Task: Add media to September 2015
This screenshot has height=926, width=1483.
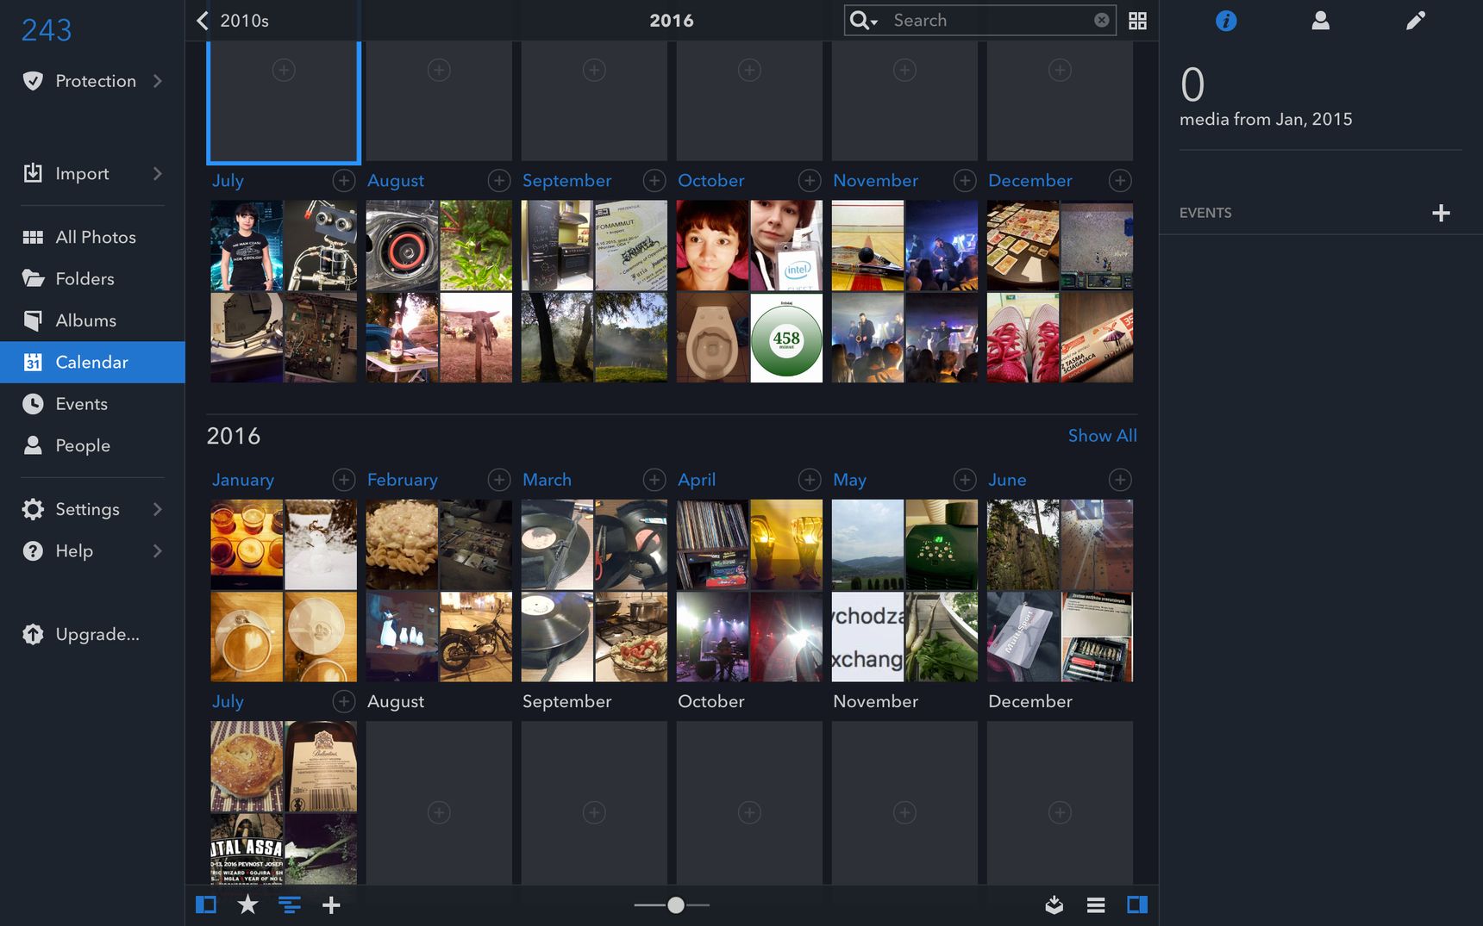Action: [x=654, y=180]
